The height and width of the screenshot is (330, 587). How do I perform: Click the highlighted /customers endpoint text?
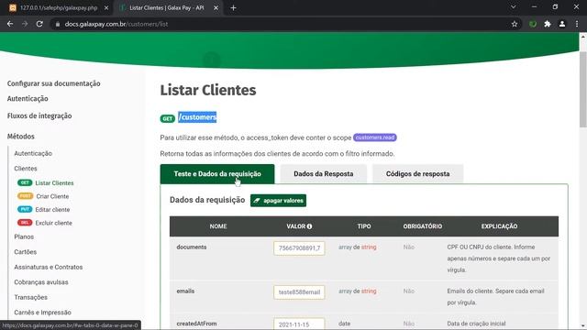[197, 117]
